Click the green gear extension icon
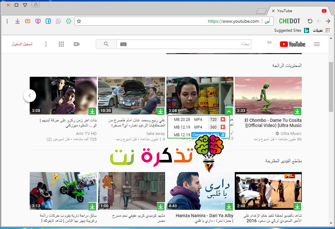 [x=69, y=21]
